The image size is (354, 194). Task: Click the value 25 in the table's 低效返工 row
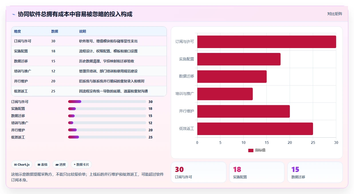click(53, 91)
